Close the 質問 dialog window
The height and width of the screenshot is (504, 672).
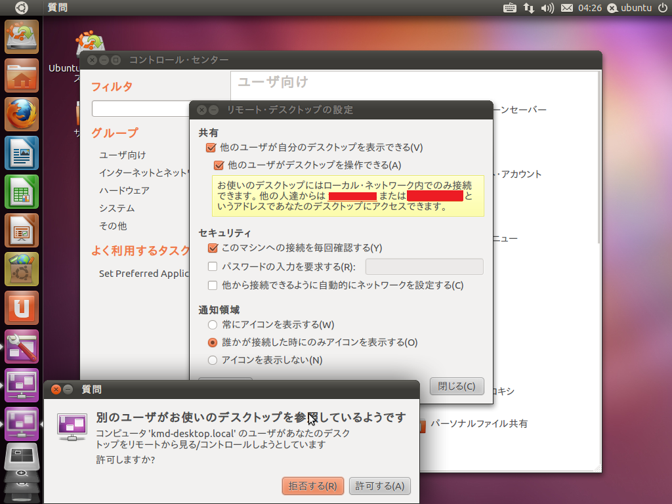pos(56,389)
